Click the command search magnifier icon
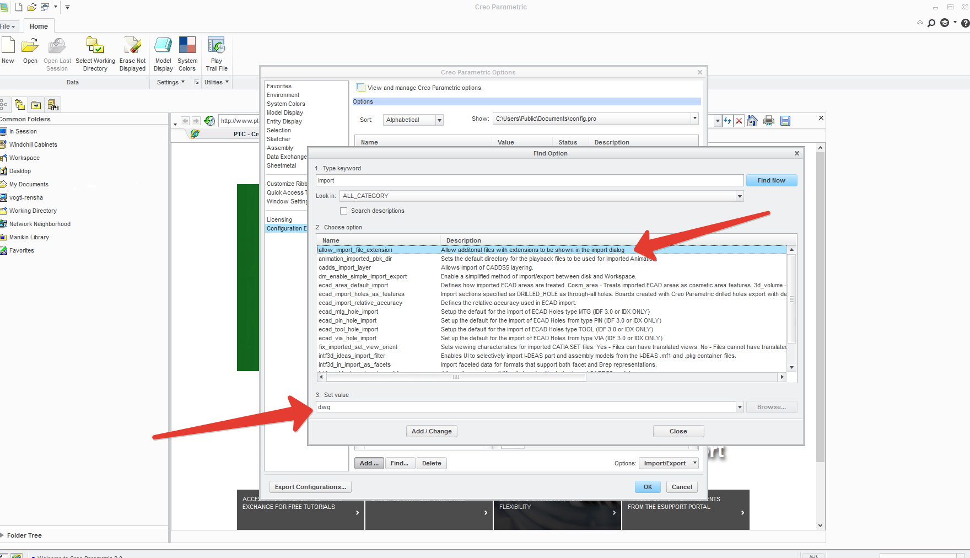Viewport: 970px width, 558px height. [931, 23]
